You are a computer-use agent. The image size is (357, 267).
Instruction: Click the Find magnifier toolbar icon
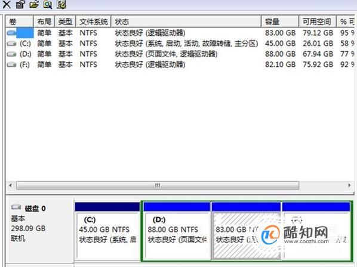[x=48, y=4]
